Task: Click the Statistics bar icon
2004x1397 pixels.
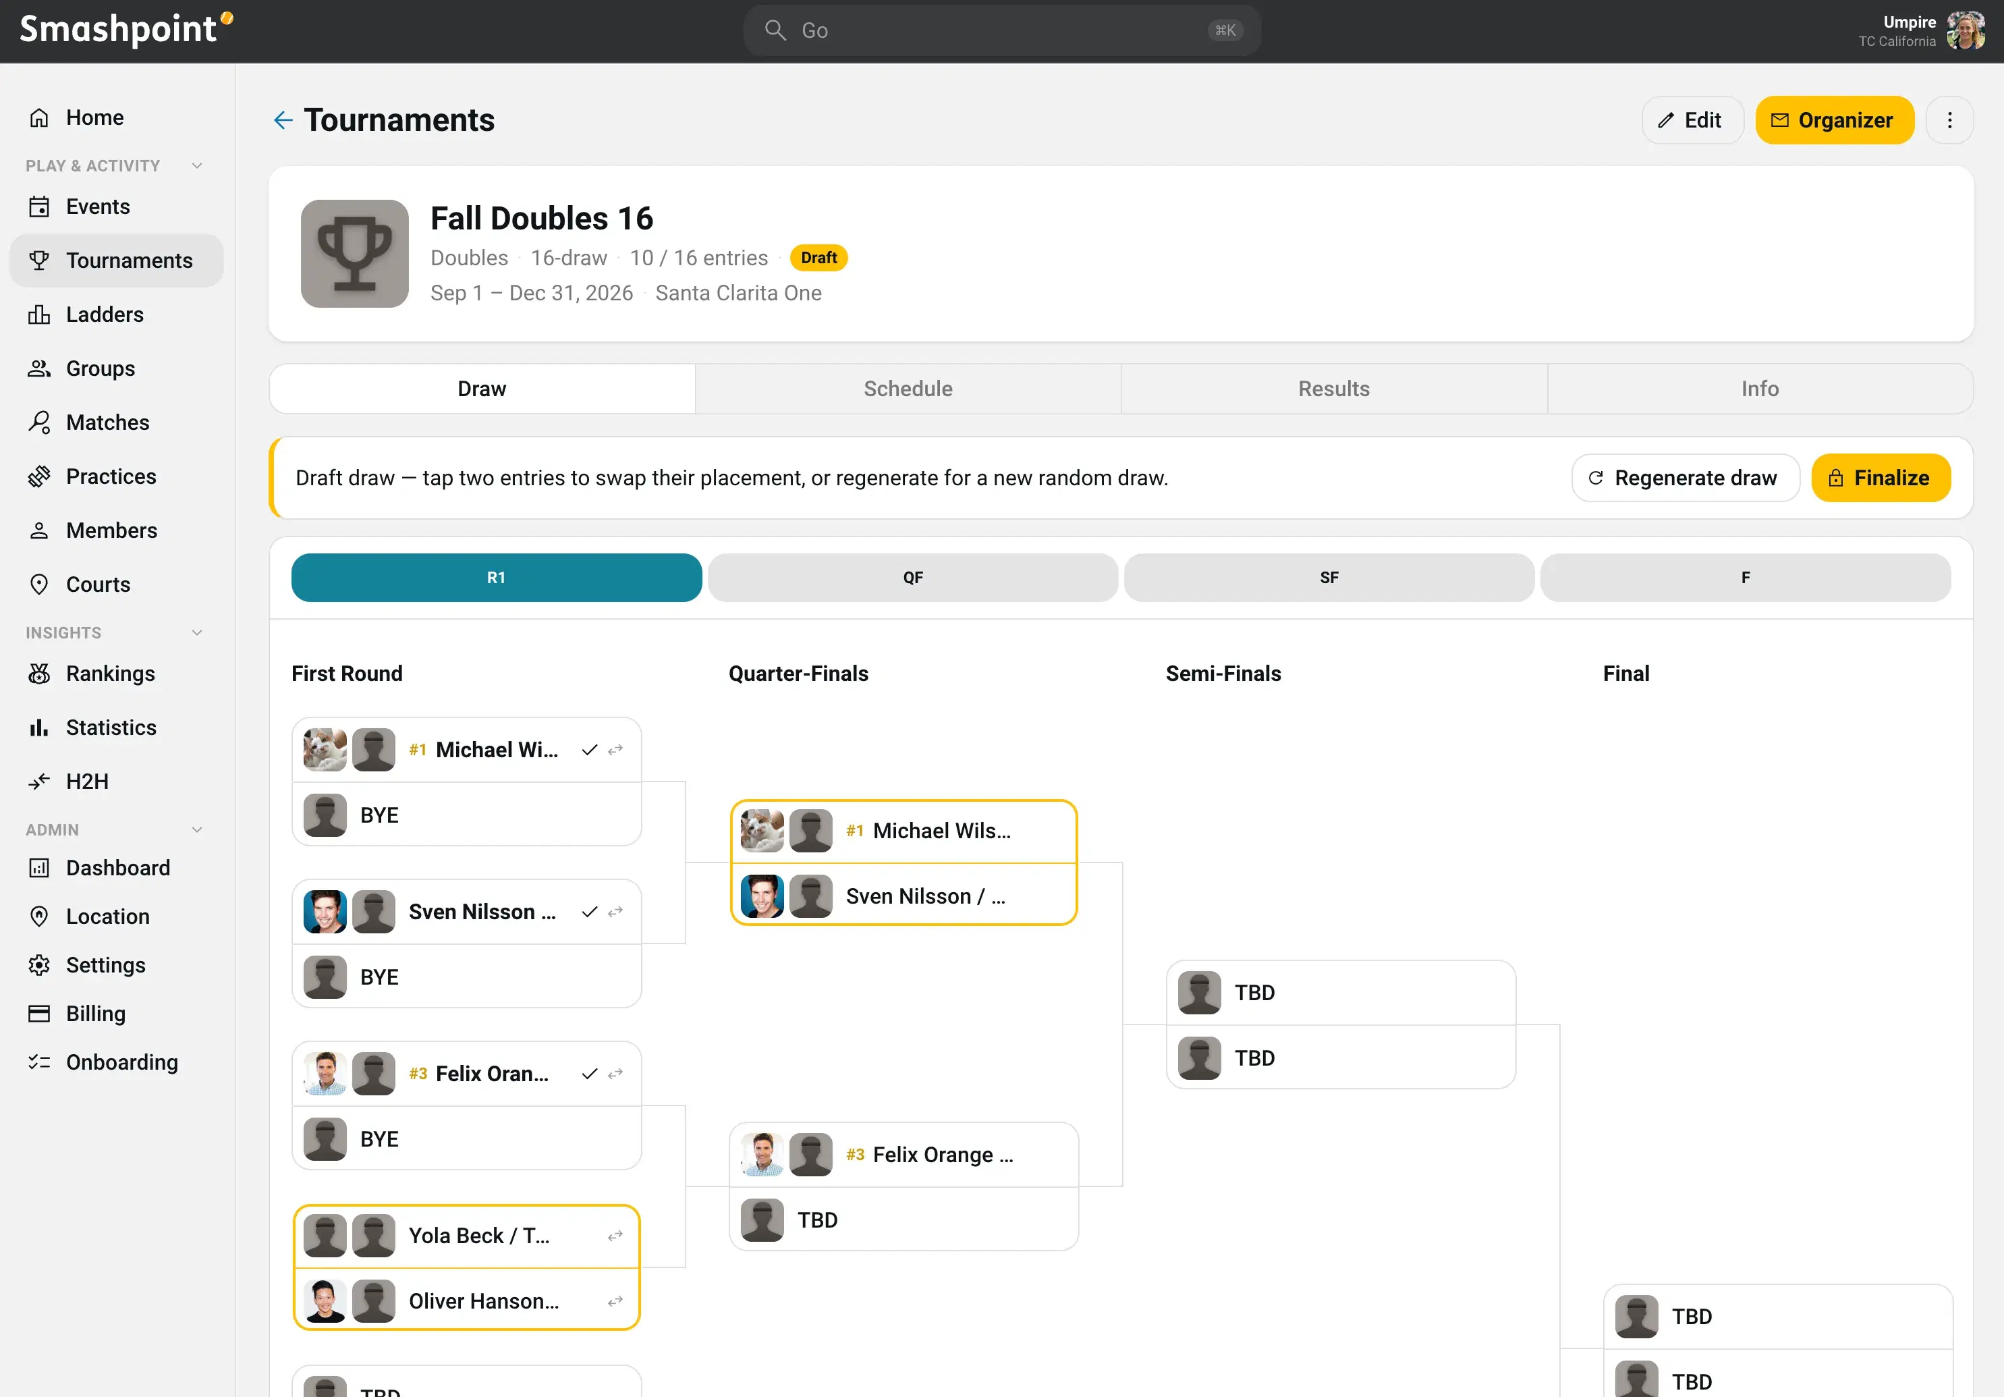Action: pyautogui.click(x=39, y=728)
